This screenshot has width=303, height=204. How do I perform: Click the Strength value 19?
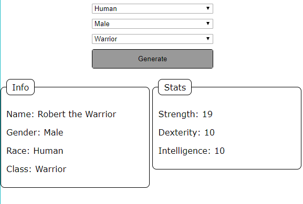point(207,114)
